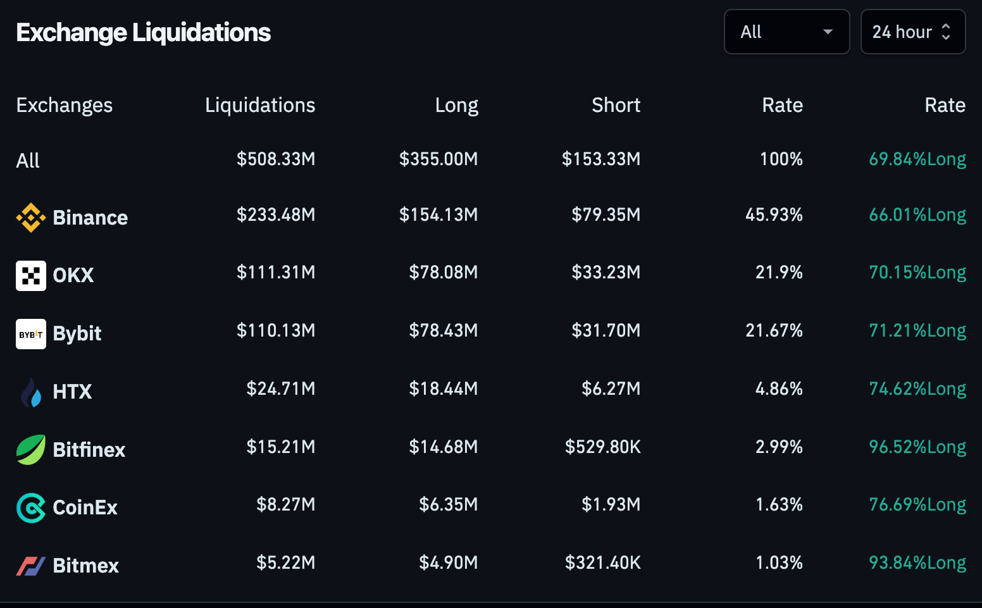Click the Rate column header
Image resolution: width=982 pixels, height=608 pixels.
782,105
